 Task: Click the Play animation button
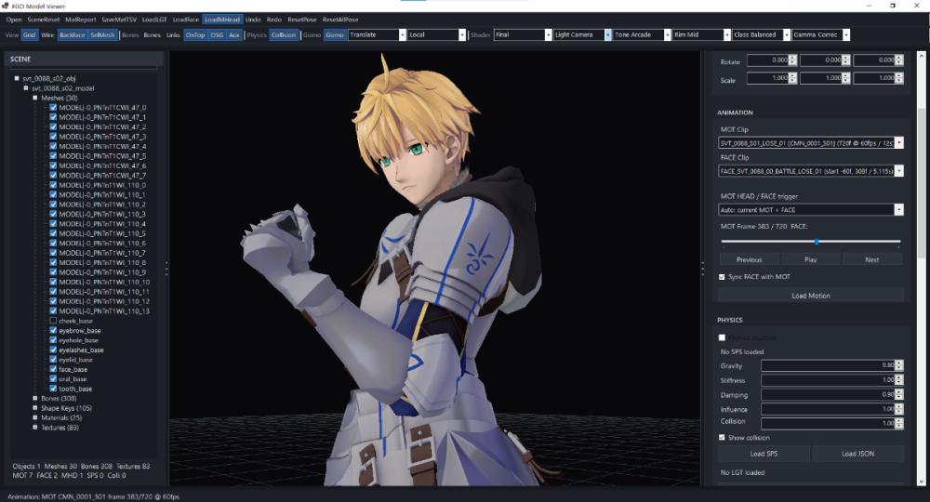811,259
